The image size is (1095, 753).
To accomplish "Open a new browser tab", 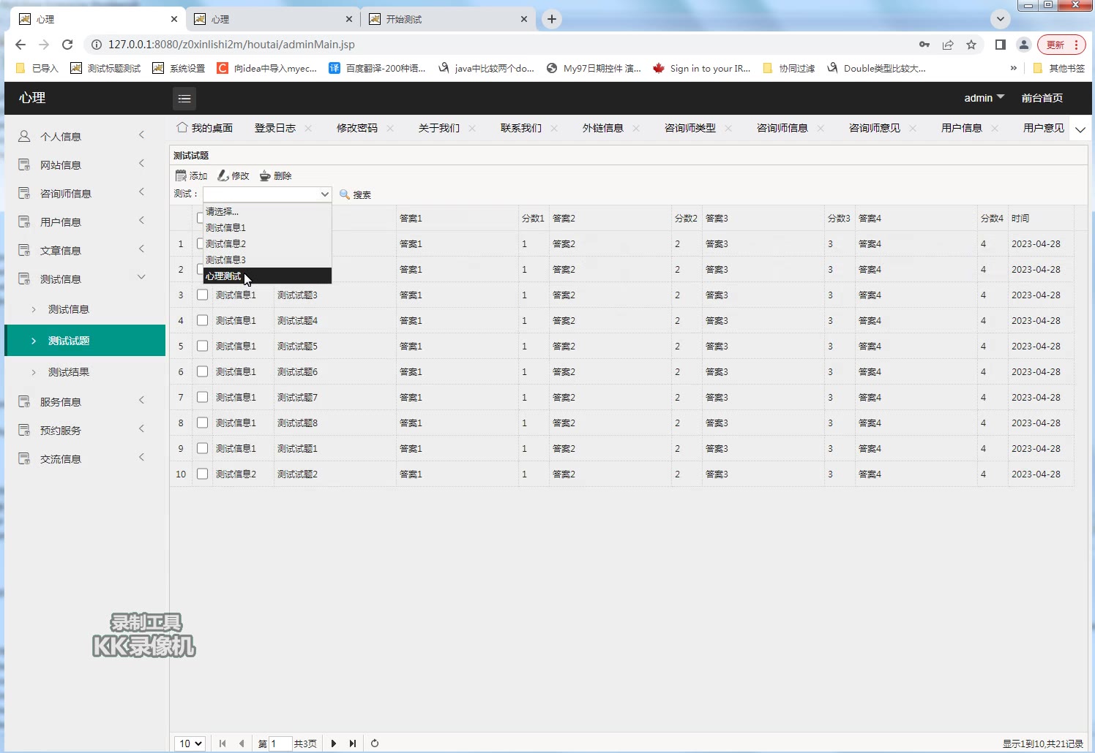I will tap(552, 19).
